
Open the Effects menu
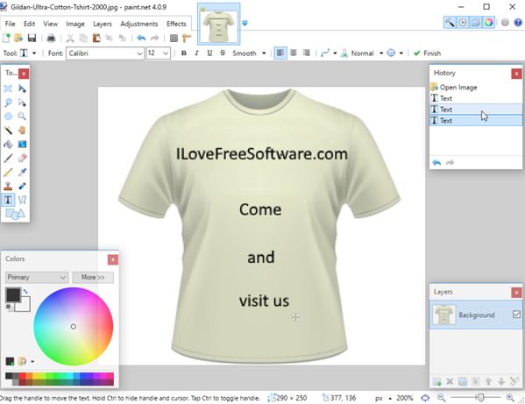pyautogui.click(x=176, y=24)
